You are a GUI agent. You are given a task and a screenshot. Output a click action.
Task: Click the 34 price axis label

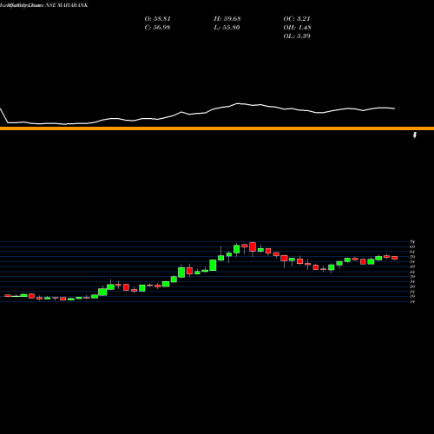click(x=412, y=282)
